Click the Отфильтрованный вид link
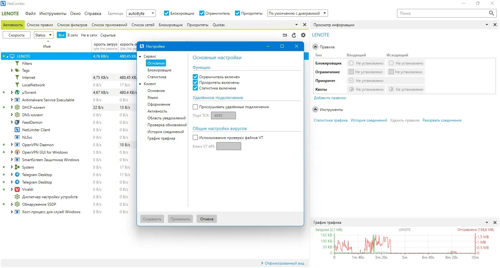 point(284,263)
